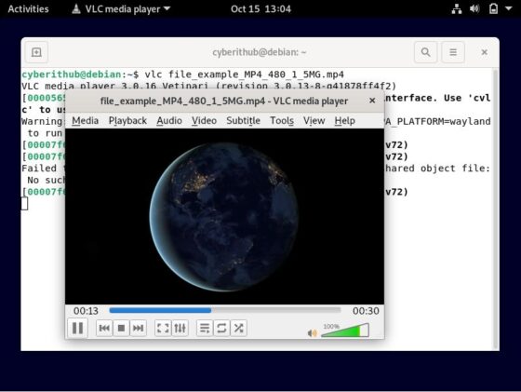Click VLC window title bar text
Viewport: 521px width, 392px height.
coord(224,101)
